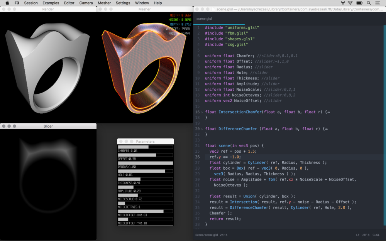The width and height of the screenshot is (386, 241).
Task: Adjust the Chamfer slider
Action: [x=145, y=147]
